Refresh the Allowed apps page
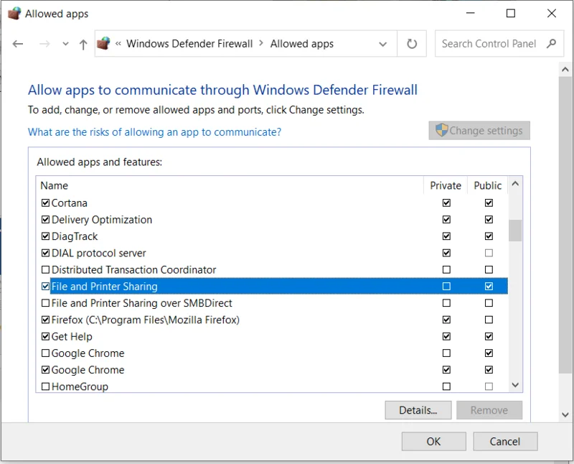The height and width of the screenshot is (464, 574). [412, 44]
